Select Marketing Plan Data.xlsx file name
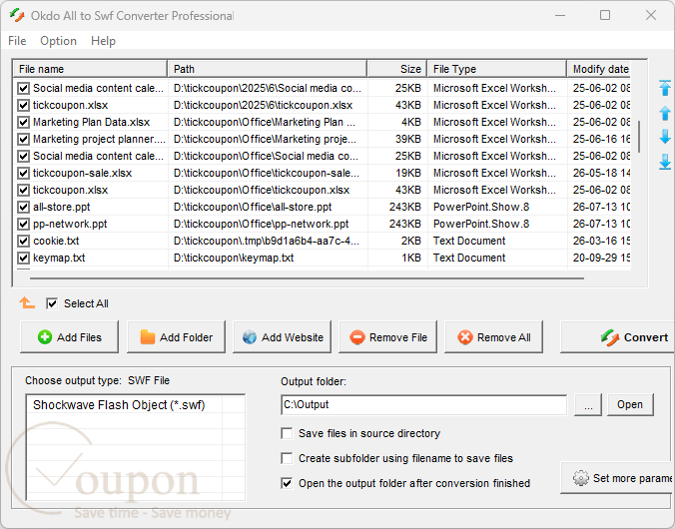This screenshot has height=529, width=675. [x=91, y=122]
